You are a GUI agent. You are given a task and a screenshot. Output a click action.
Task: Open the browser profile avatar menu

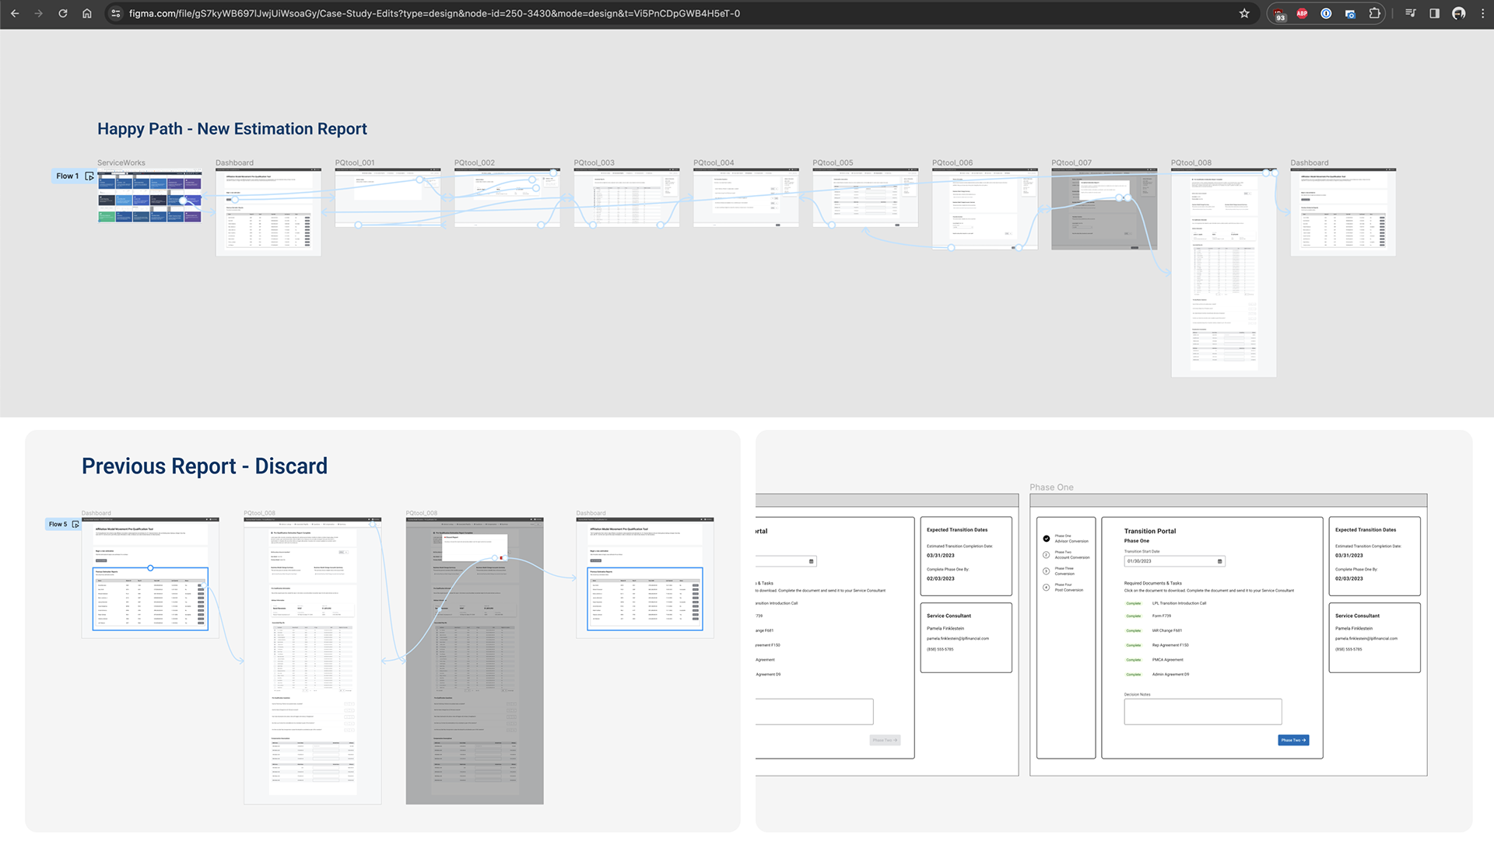[x=1459, y=13]
